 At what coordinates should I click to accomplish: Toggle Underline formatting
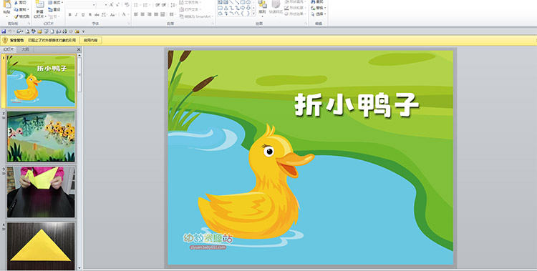pos(83,15)
